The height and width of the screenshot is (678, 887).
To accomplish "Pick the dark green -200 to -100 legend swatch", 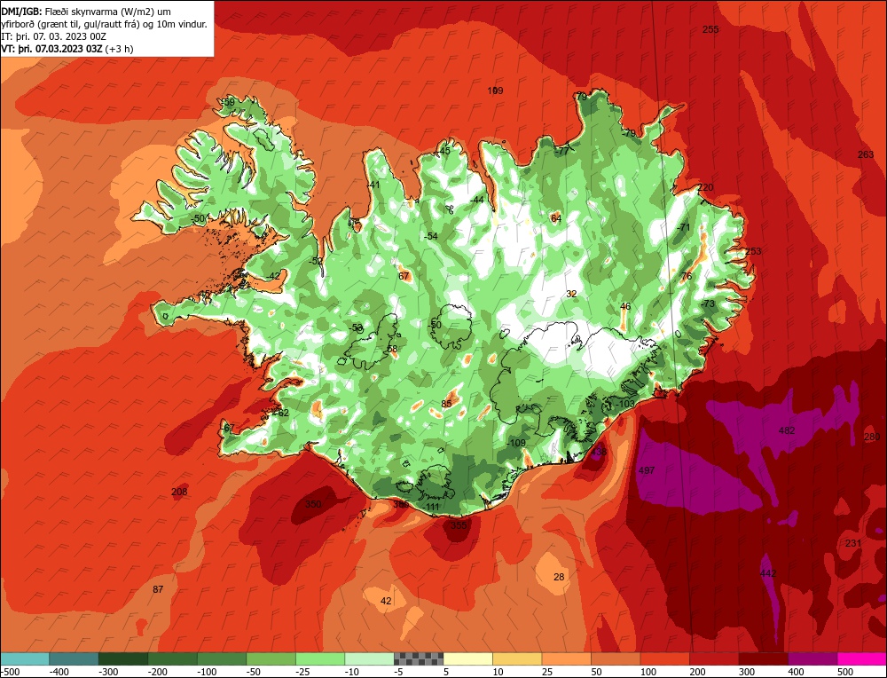I will coord(173,658).
